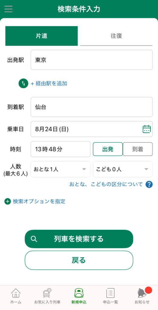Switch to the 往復 tab
Viewport: 158px width, 310px height.
pyautogui.click(x=116, y=36)
